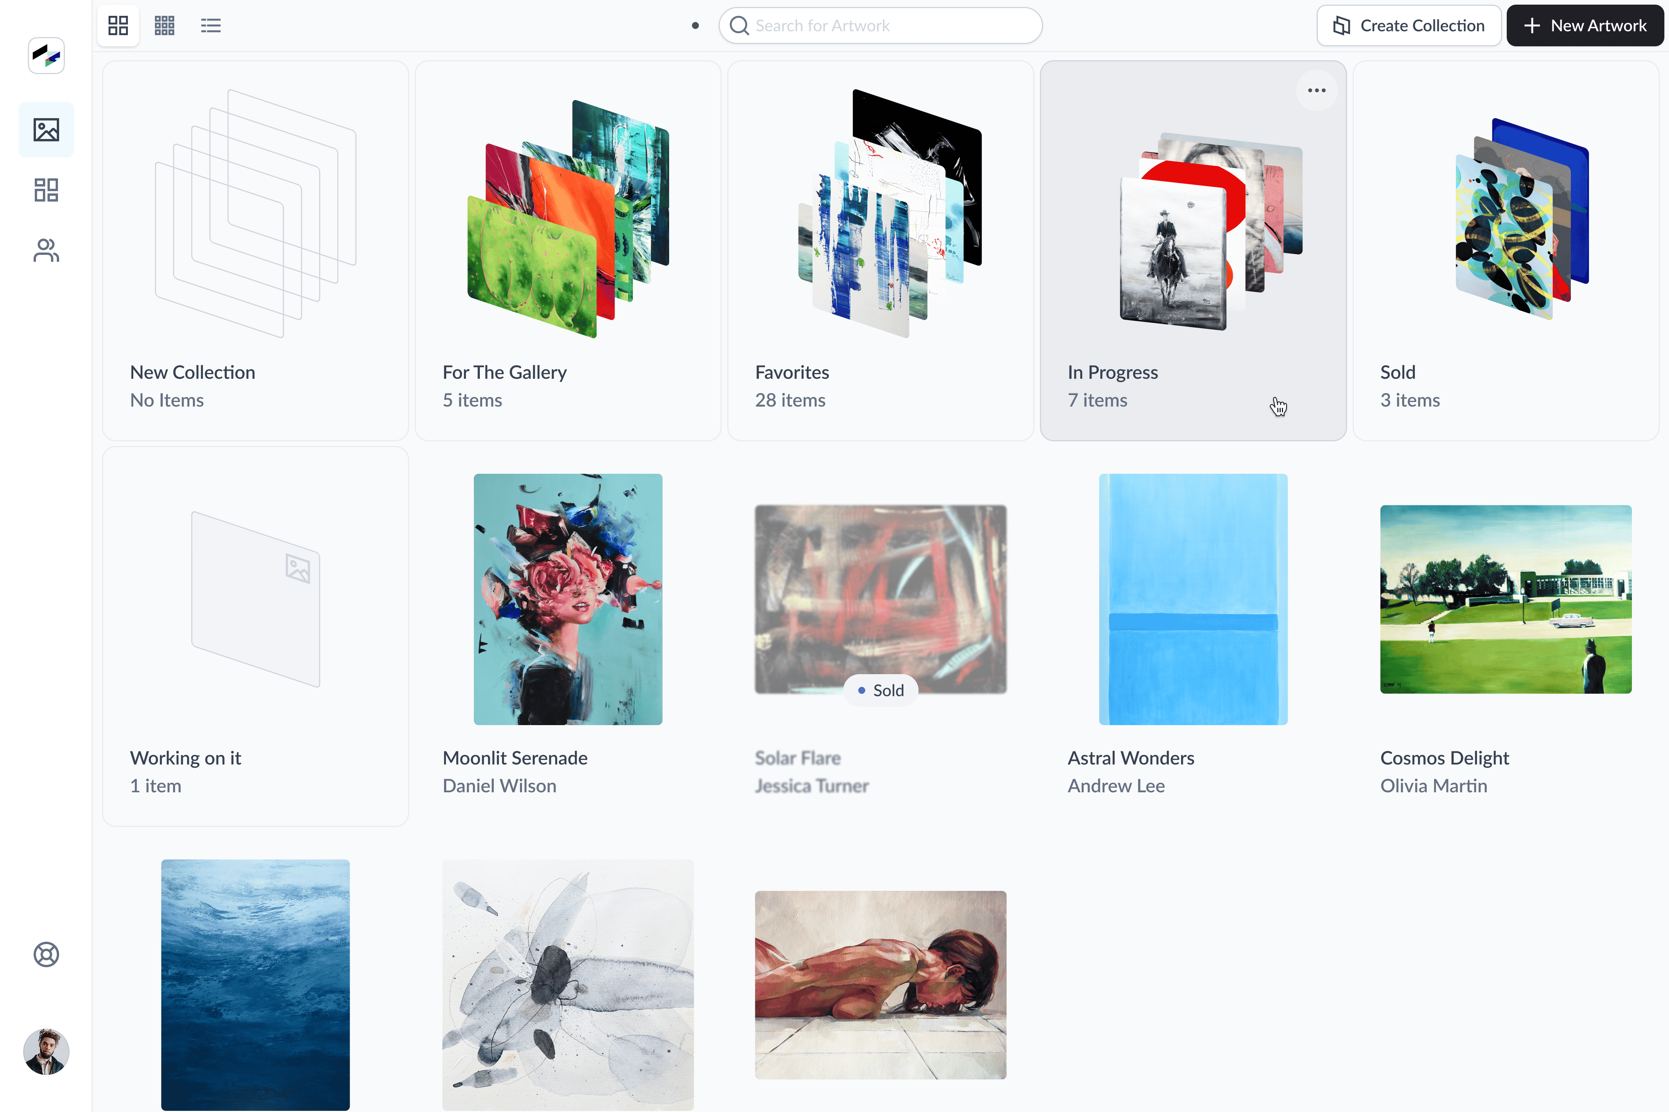Open the options menu on In Progress collection
This screenshot has width=1669, height=1112.
pyautogui.click(x=1316, y=90)
